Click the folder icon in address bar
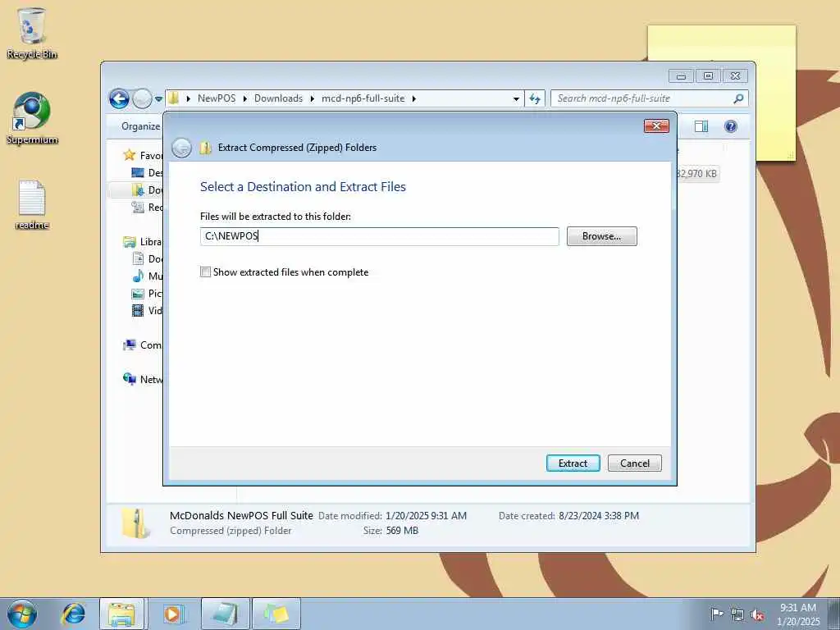 tap(174, 98)
